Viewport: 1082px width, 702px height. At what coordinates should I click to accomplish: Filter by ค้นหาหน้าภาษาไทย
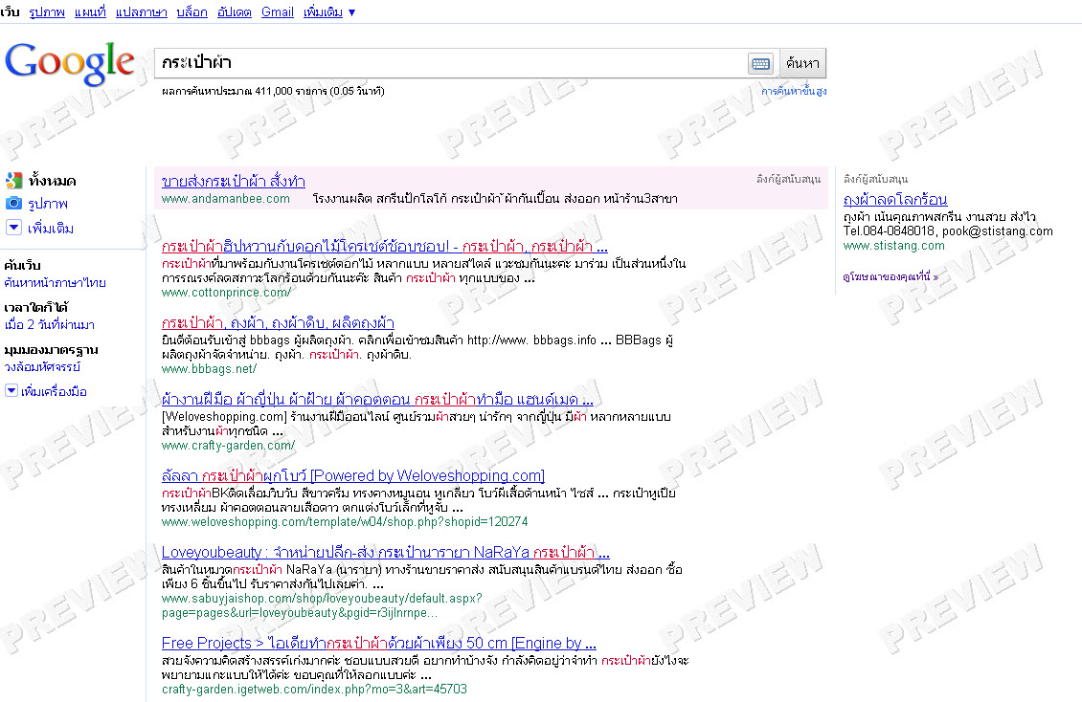click(x=56, y=282)
